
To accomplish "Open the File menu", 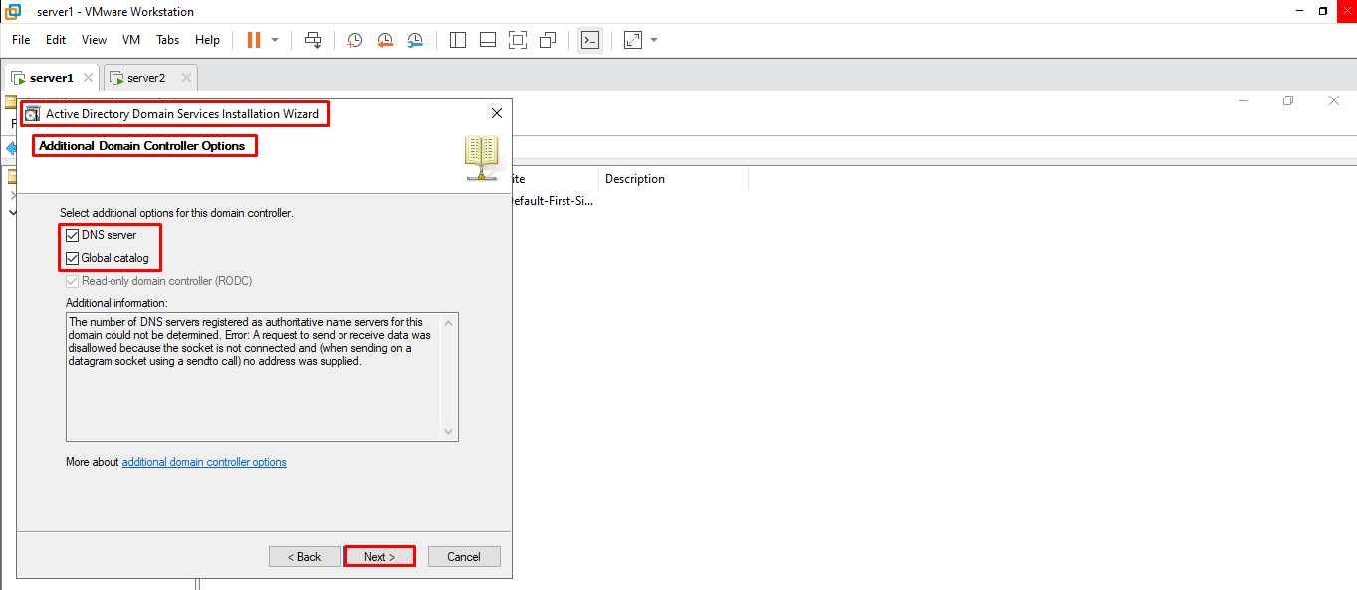I will click(21, 40).
